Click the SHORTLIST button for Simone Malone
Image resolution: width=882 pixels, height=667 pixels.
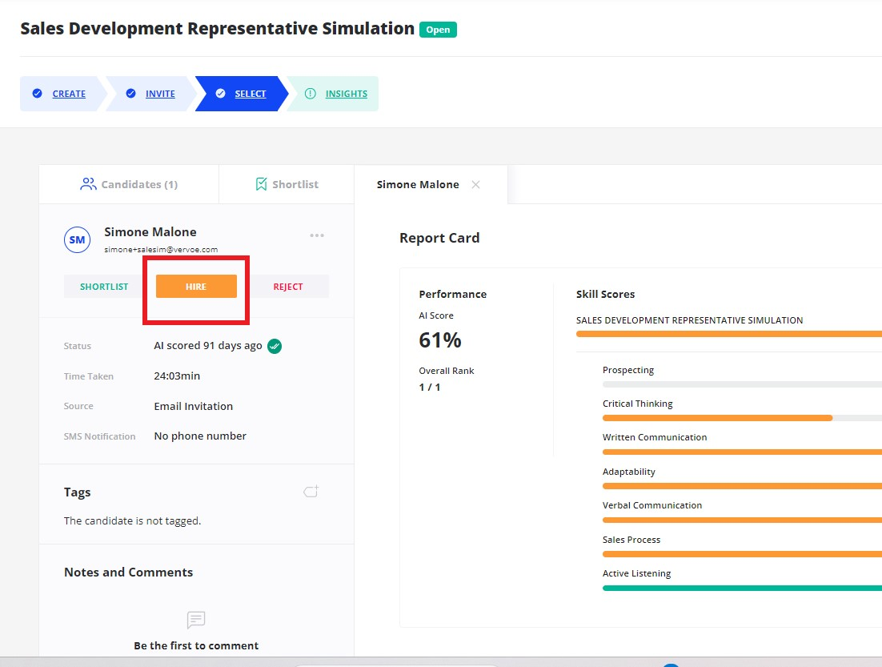coord(104,287)
